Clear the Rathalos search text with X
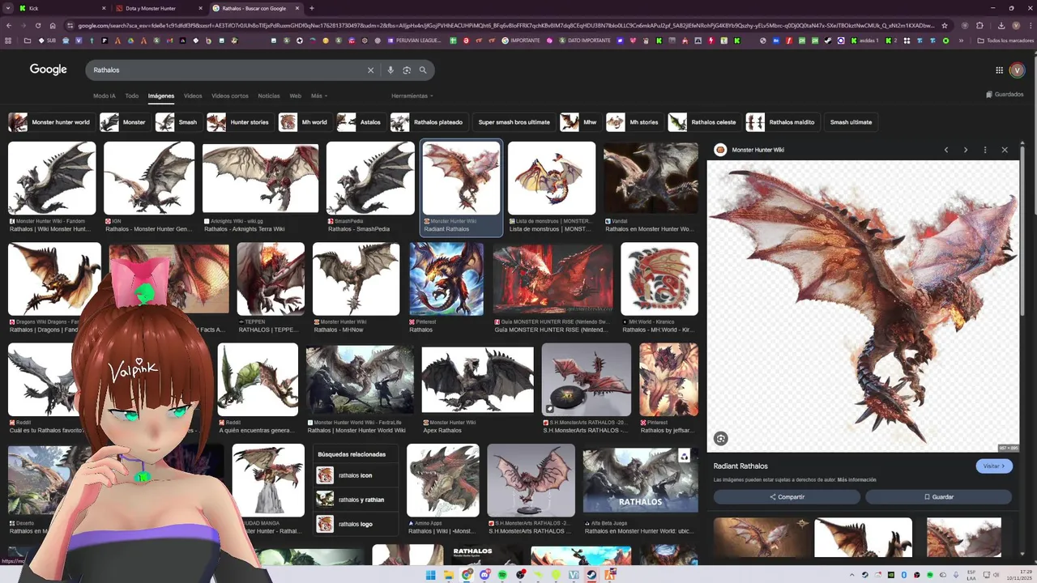The width and height of the screenshot is (1037, 583). pyautogui.click(x=371, y=70)
